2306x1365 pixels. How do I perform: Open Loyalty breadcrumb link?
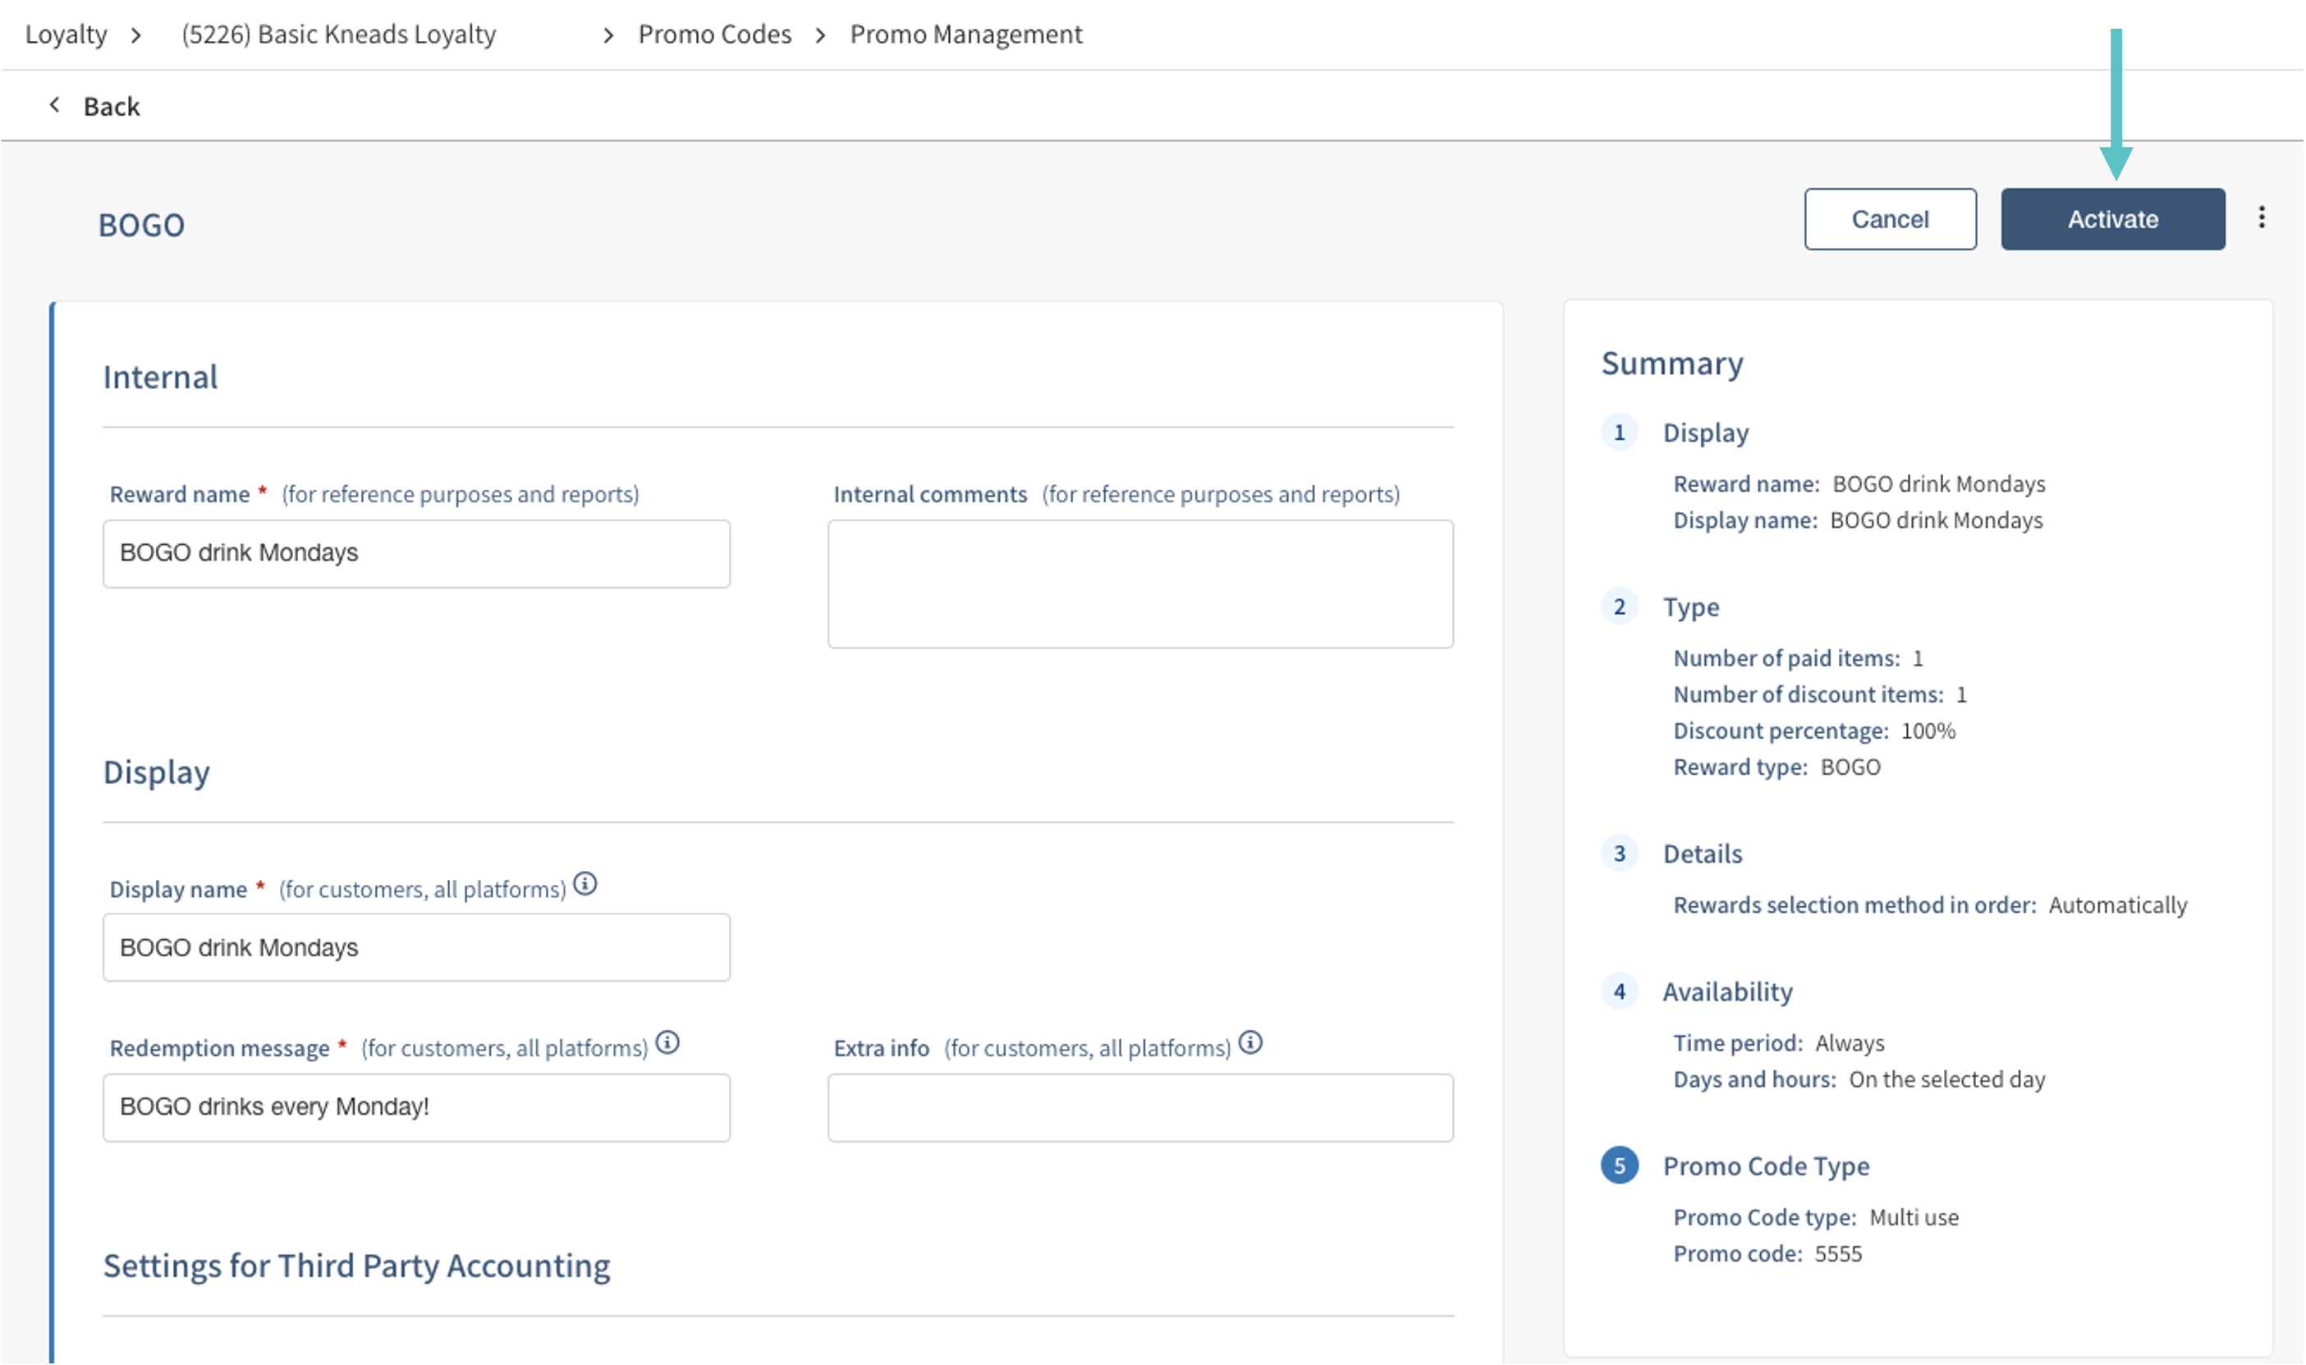point(66,35)
